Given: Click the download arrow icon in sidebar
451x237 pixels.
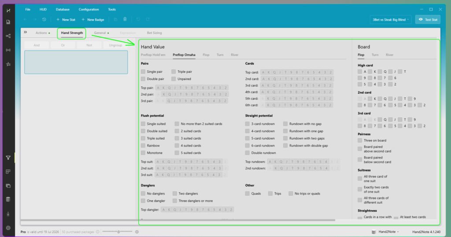Looking at the screenshot, I should (8, 214).
